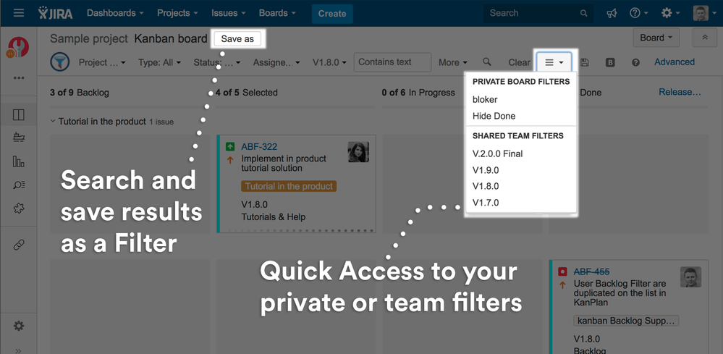
Task: Open issue ABF-322 link
Action: coord(259,147)
